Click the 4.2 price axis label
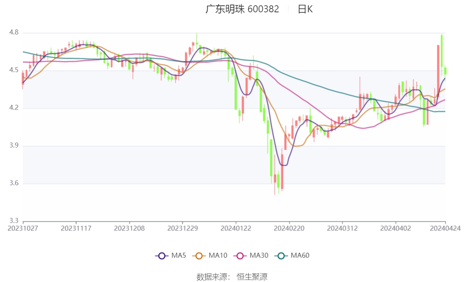This screenshot has height=282, width=464. pos(14,108)
